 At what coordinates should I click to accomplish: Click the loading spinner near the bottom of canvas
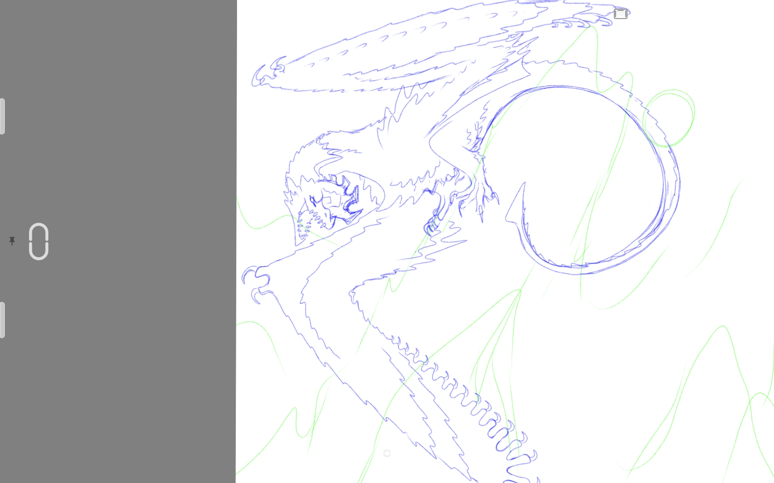pos(387,453)
